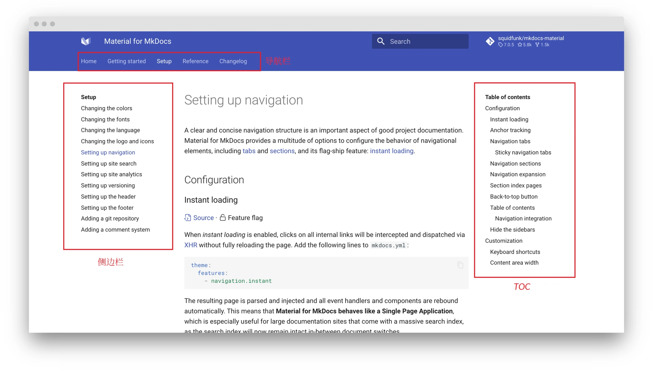
Task: Click the bold Table of contents heading
Action: (x=507, y=97)
